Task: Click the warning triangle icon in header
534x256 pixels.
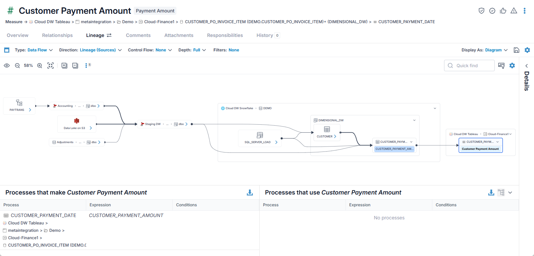Action: 514,11
